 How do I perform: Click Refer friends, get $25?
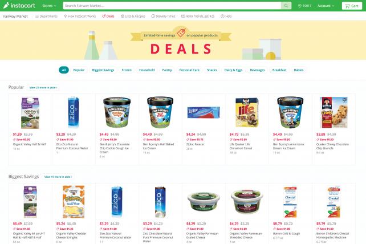click(198, 16)
